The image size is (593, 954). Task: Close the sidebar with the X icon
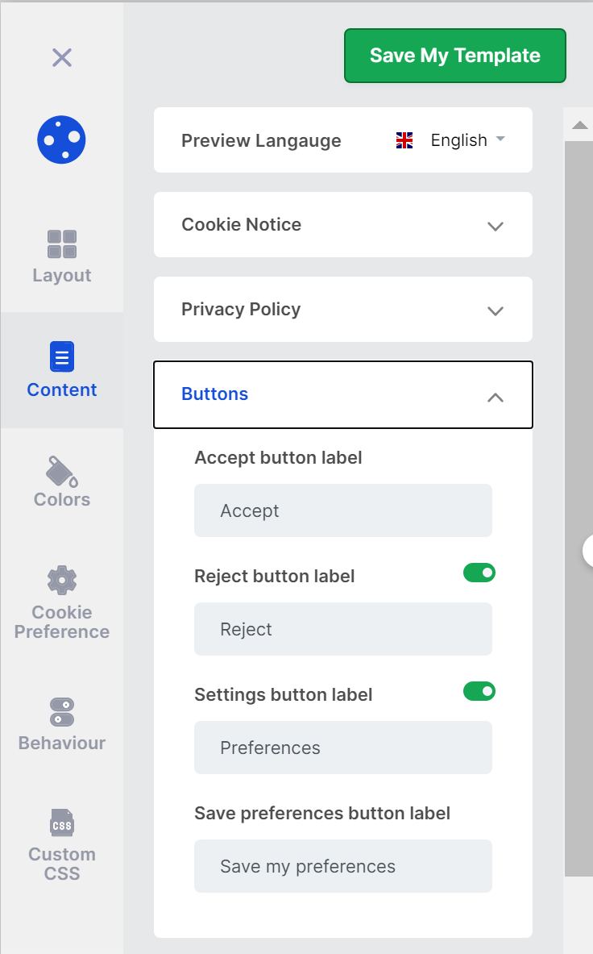(61, 57)
